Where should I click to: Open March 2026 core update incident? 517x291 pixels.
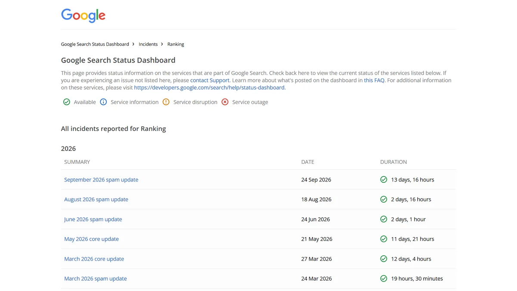(x=94, y=259)
